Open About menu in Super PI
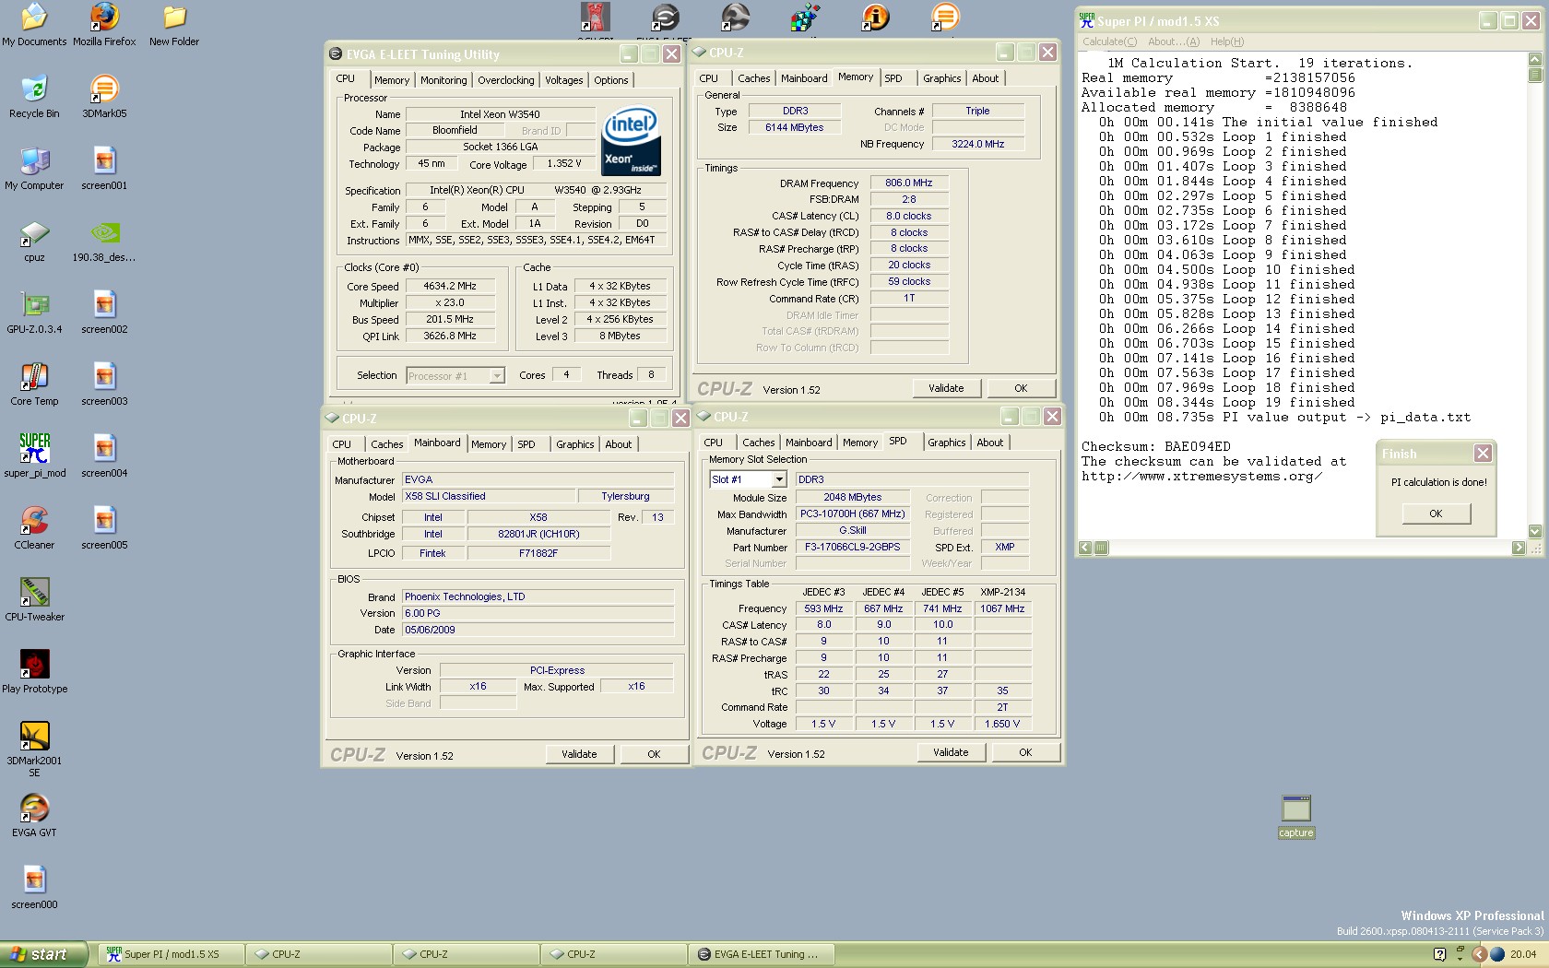 click(1173, 41)
